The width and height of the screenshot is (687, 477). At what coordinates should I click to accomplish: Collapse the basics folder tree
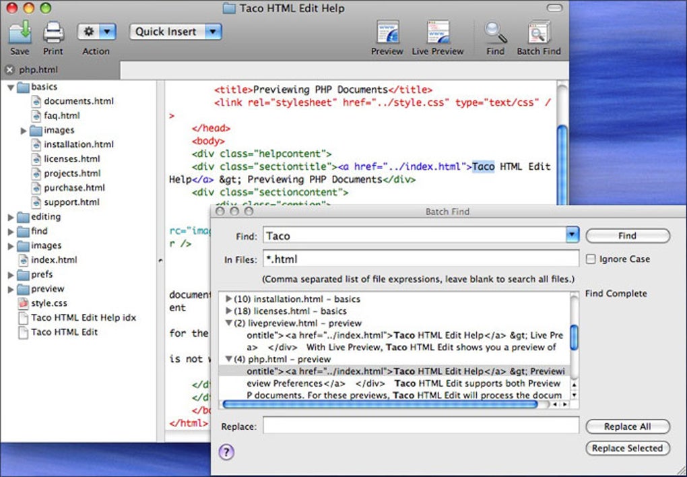coord(11,87)
